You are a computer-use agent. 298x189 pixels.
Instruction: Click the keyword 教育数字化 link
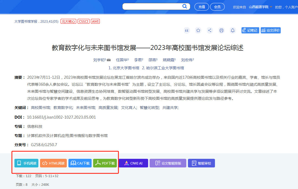(x=63, y=108)
